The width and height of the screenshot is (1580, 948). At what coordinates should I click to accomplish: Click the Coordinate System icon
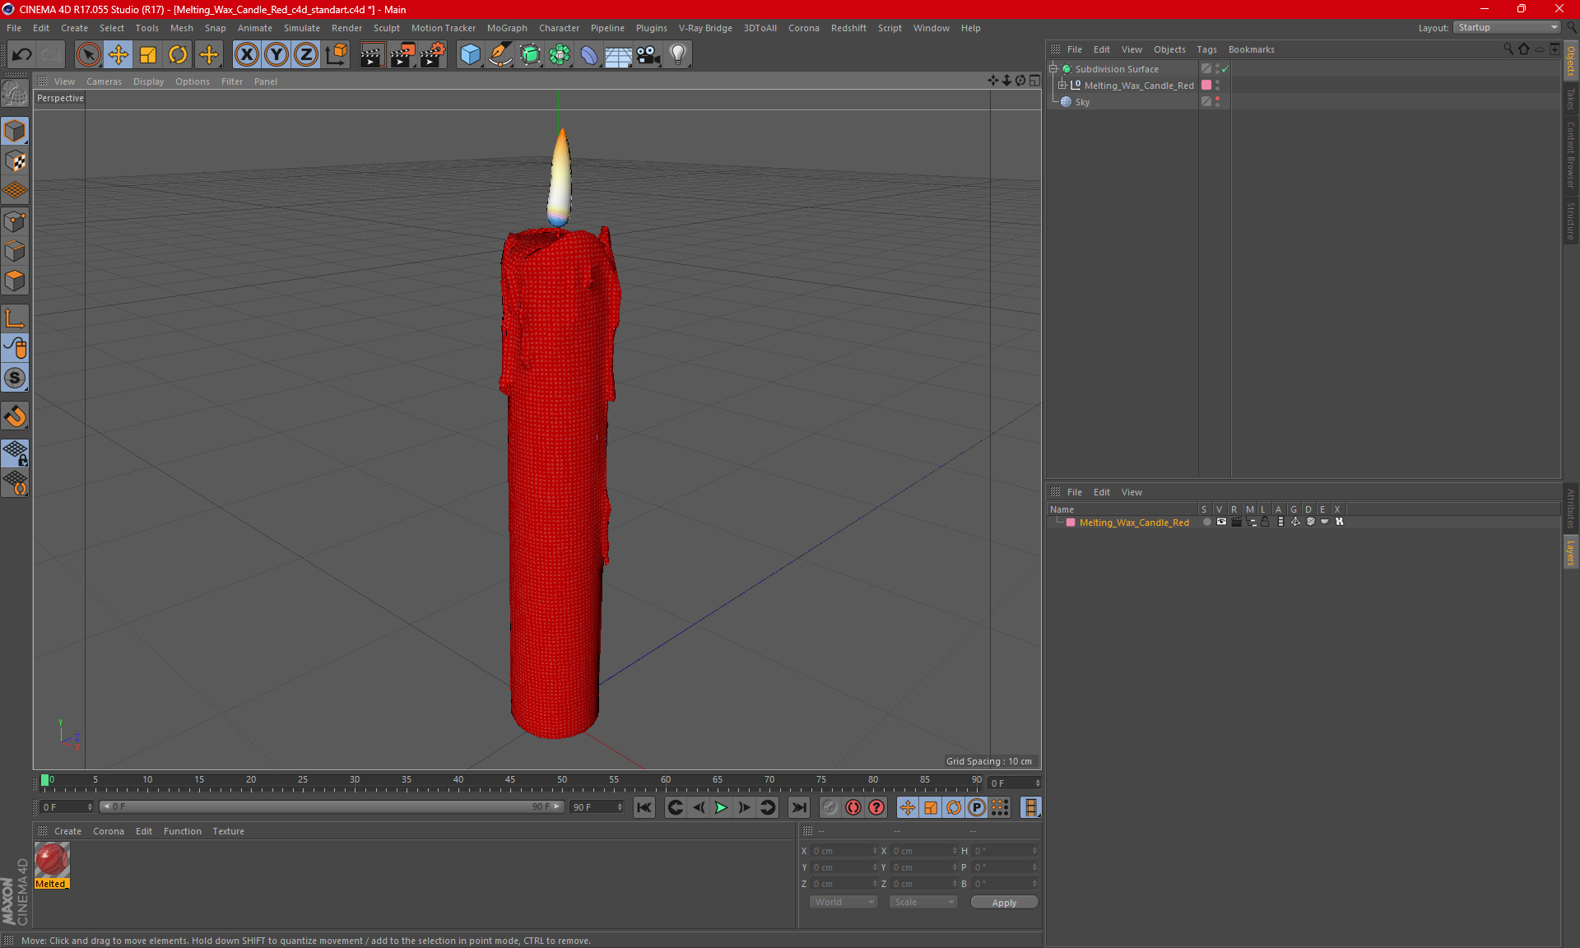click(337, 54)
